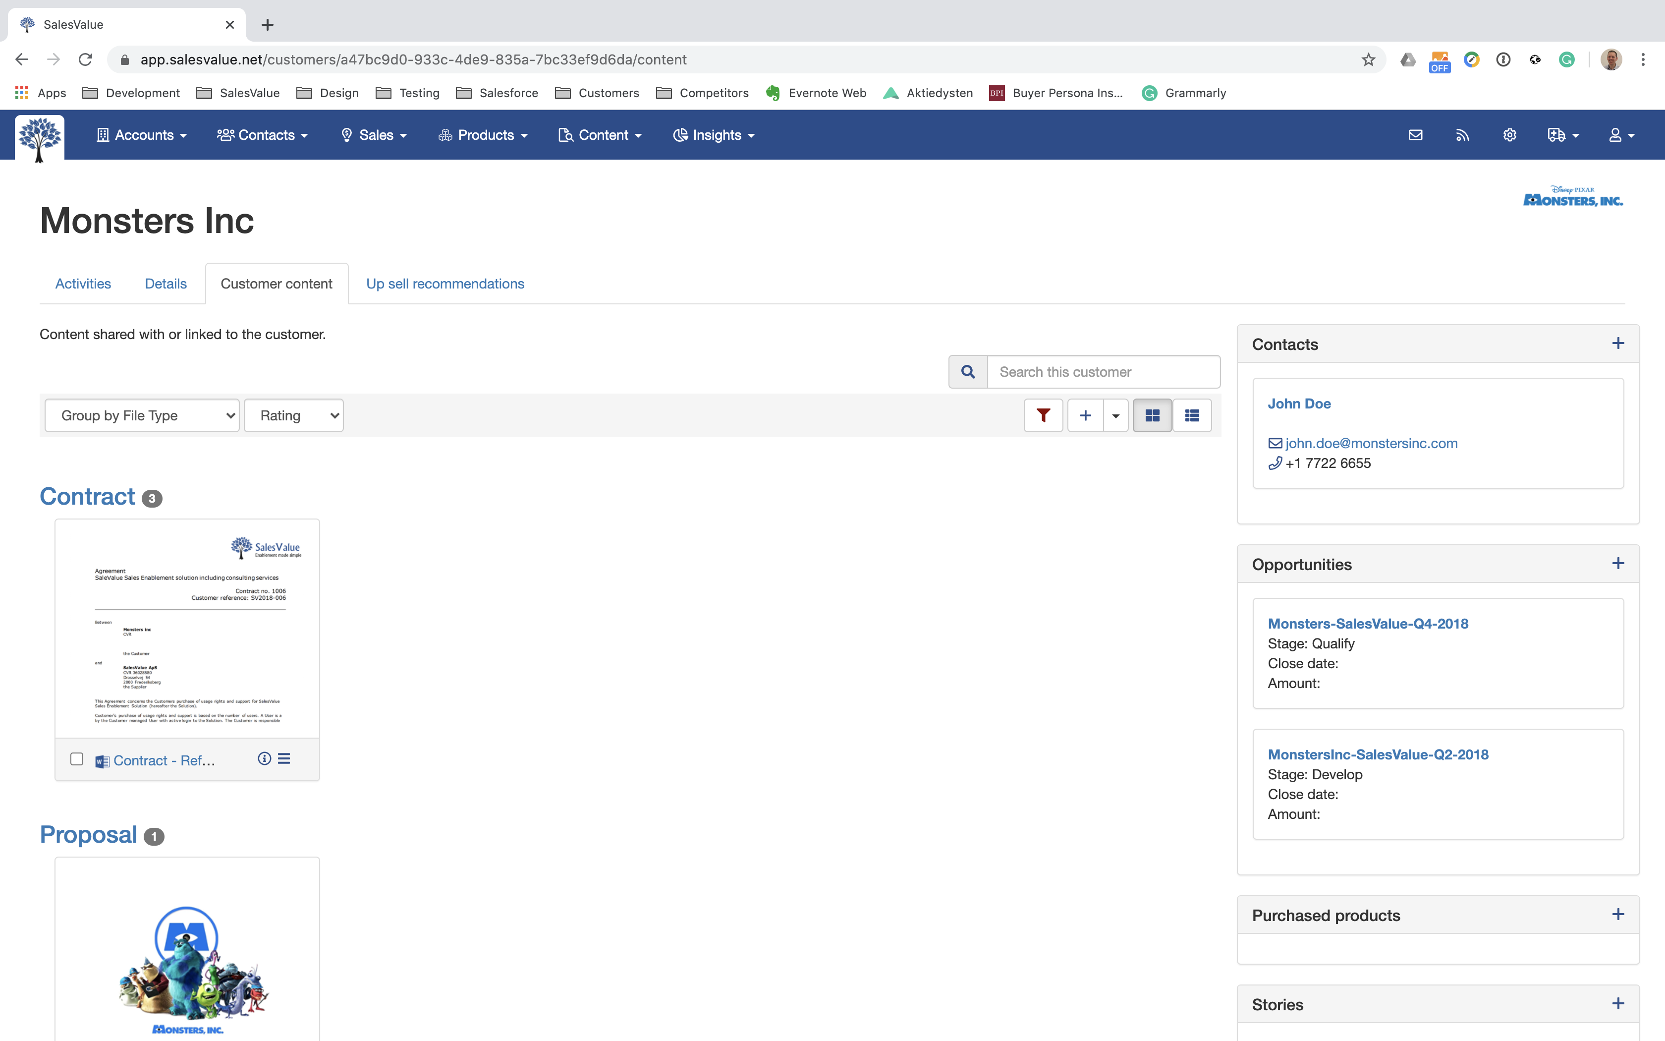Screen dimensions: 1665x1041
Task: Switch to list view layout
Action: [x=1192, y=415]
